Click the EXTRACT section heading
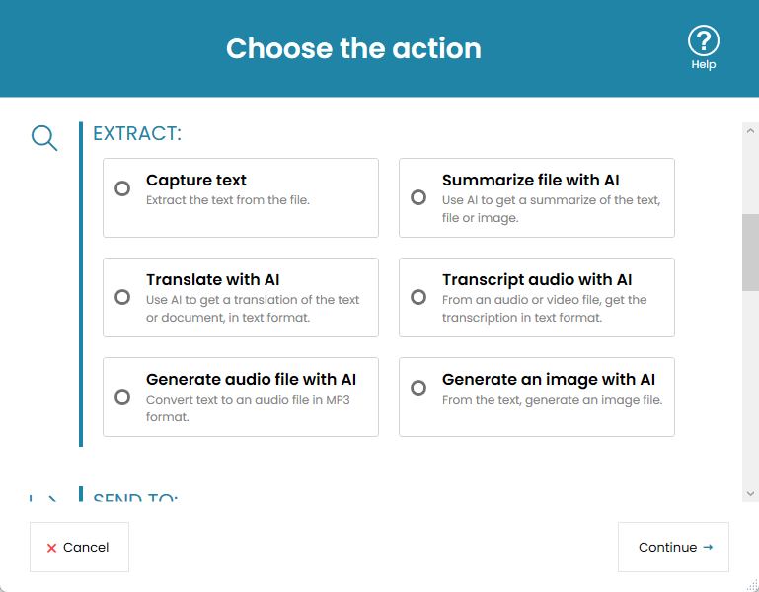Image resolution: width=759 pixels, height=592 pixels. (x=137, y=134)
